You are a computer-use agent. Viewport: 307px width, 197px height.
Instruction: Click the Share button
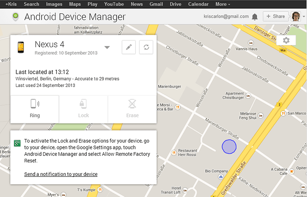coord(276,16)
